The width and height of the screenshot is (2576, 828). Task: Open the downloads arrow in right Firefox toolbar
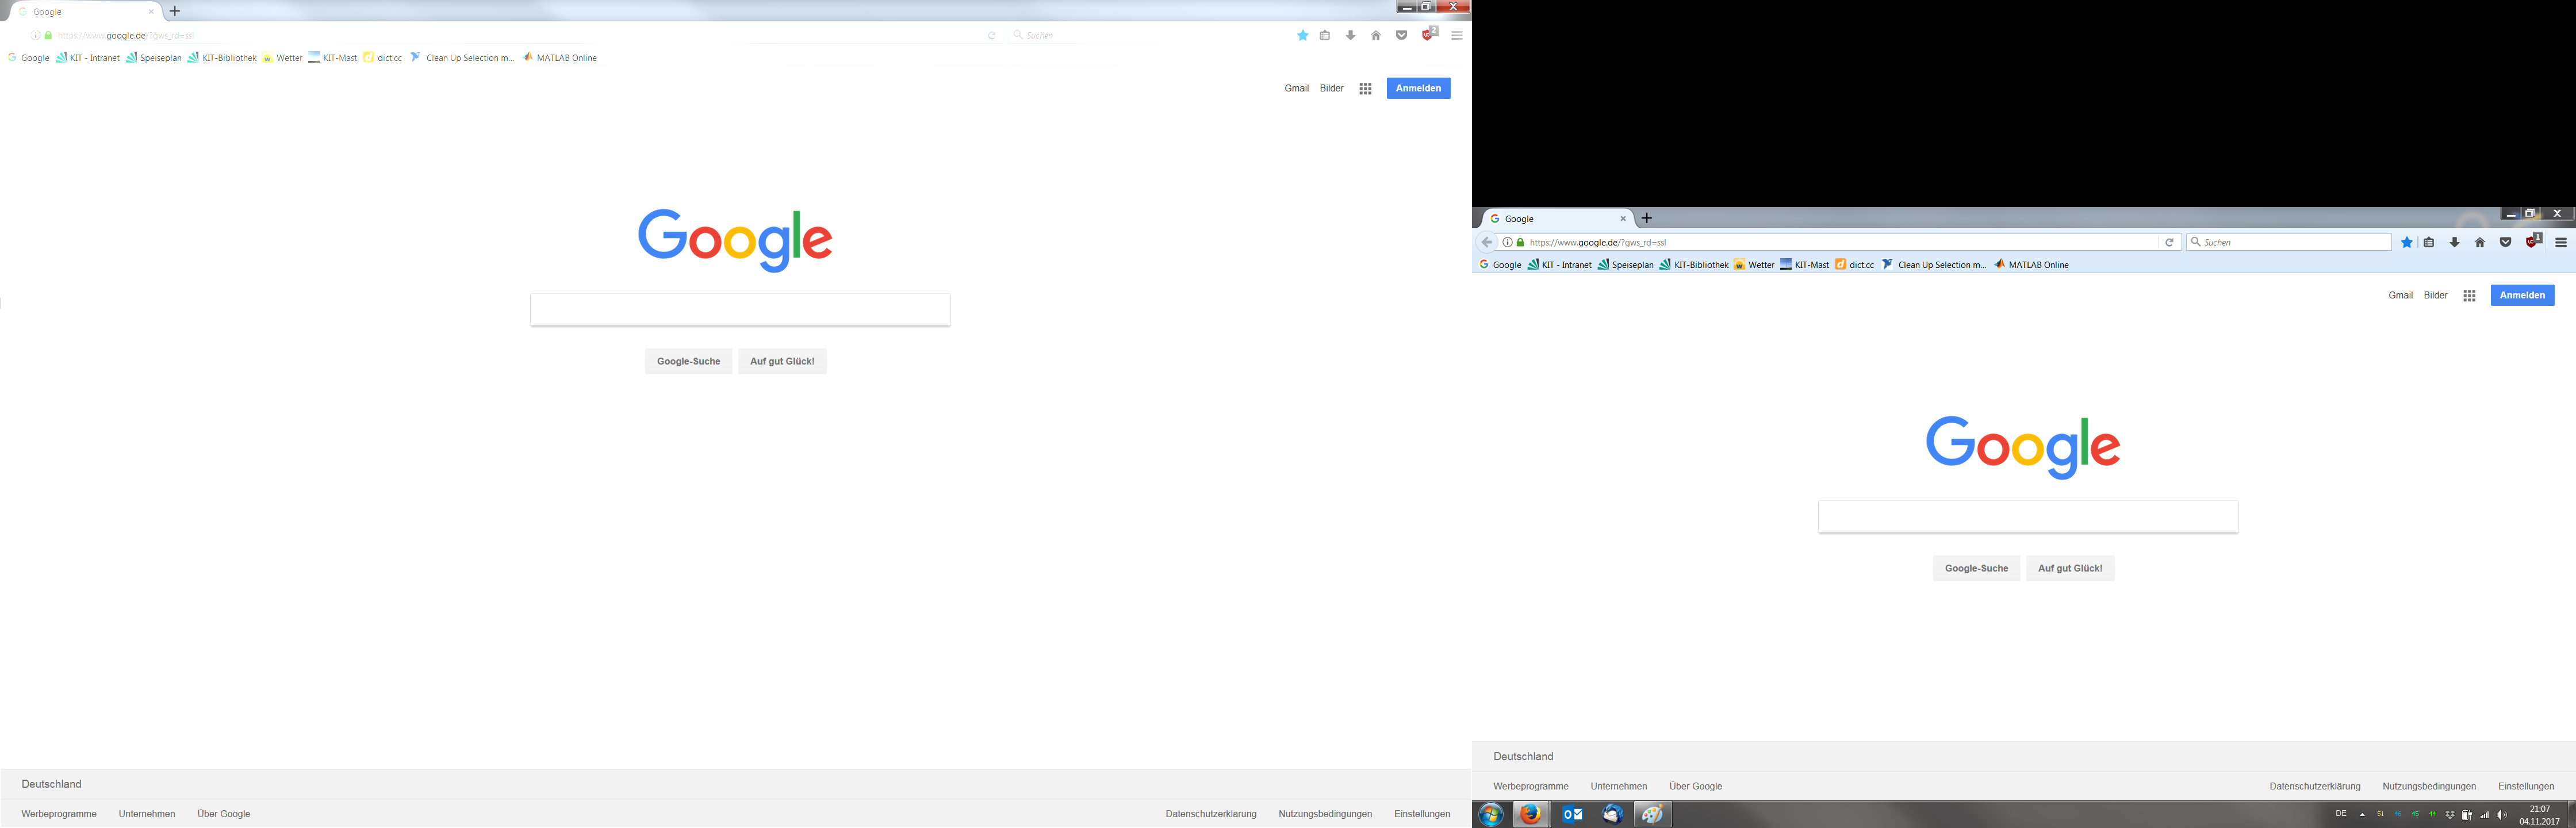[x=2454, y=242]
